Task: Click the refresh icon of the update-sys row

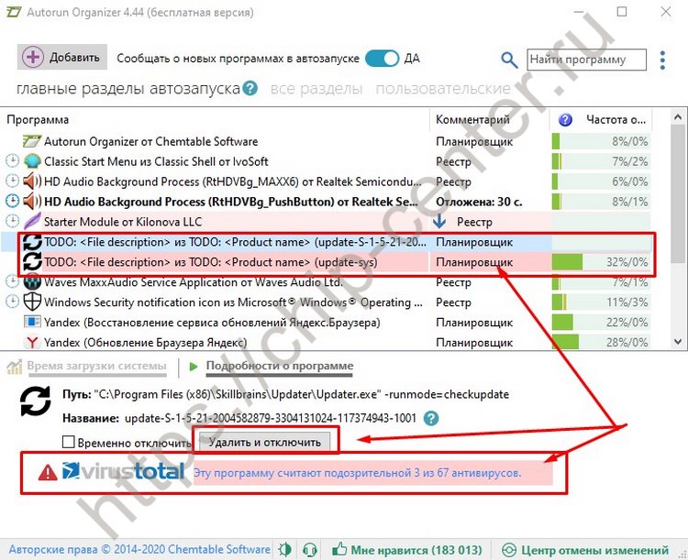Action: point(32,262)
